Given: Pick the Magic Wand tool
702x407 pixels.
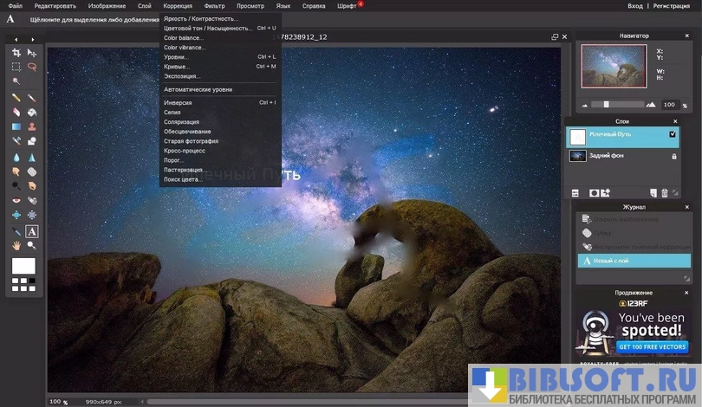Looking at the screenshot, I should coord(16,81).
